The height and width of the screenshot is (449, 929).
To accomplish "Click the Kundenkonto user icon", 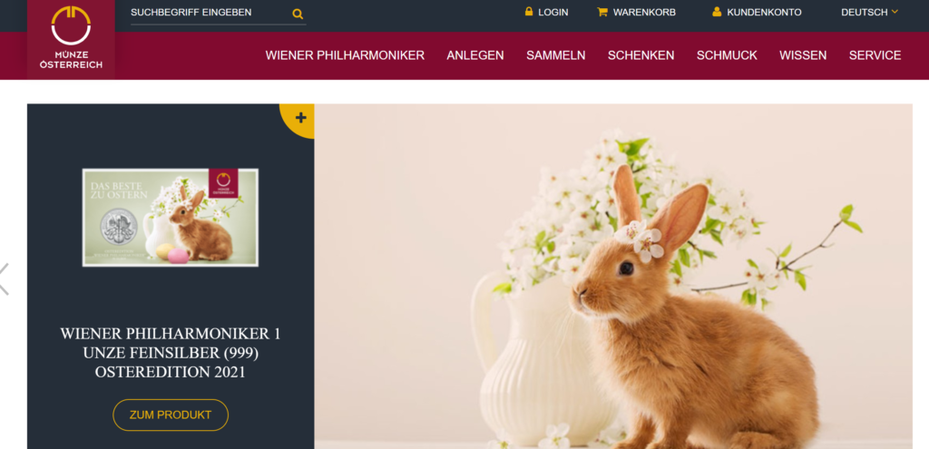I will [717, 11].
